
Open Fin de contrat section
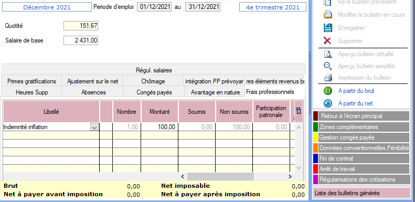361,158
